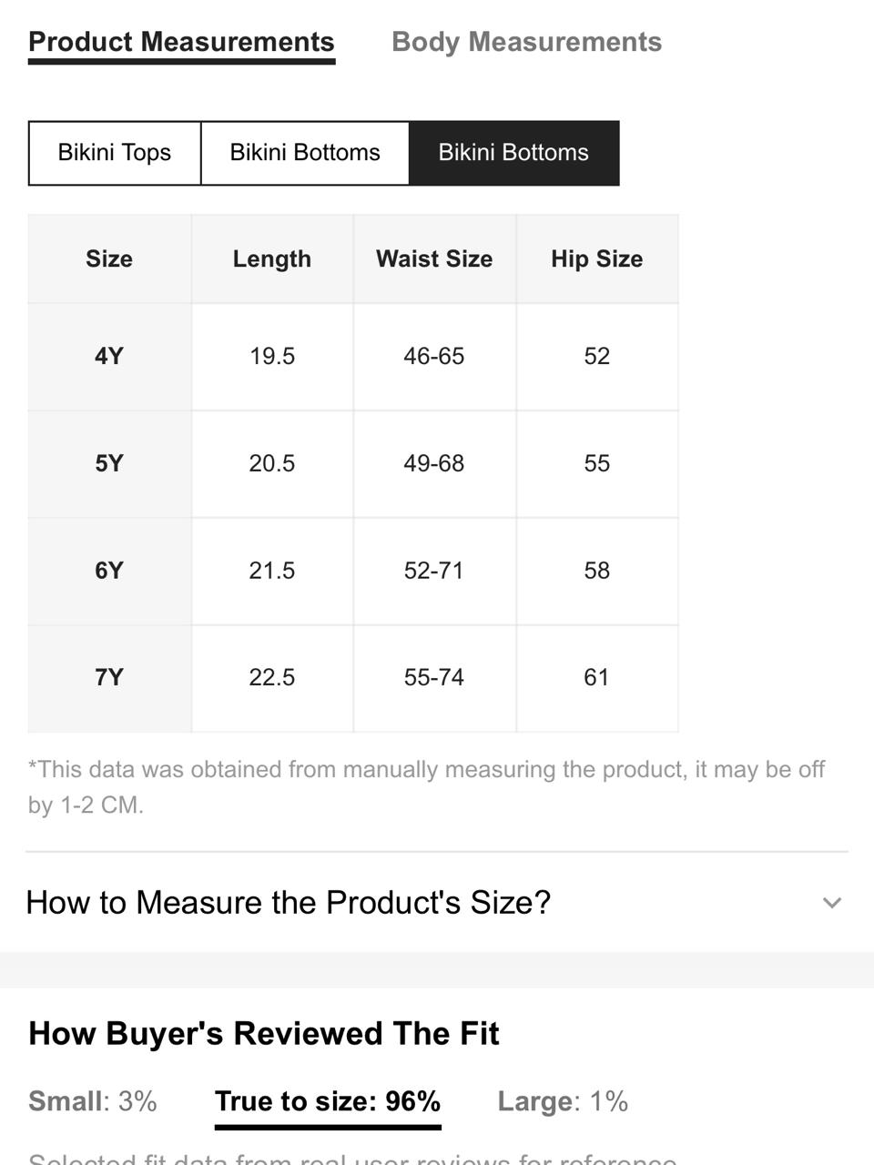This screenshot has width=874, height=1165.
Task: Click the 5Y size row label
Action: tap(109, 463)
